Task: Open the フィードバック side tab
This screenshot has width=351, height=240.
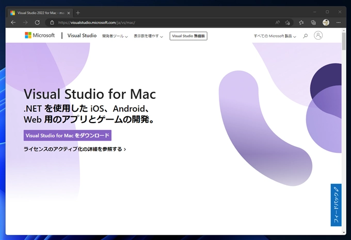Action: click(336, 205)
